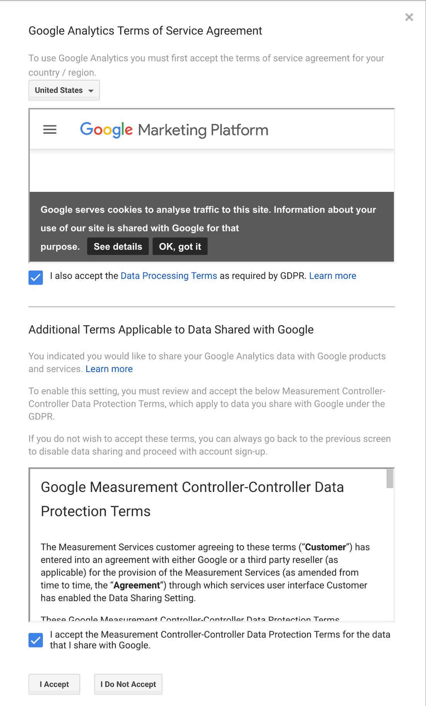Image resolution: width=426 pixels, height=706 pixels.
Task: Choose I Do Not Accept
Action: (x=128, y=684)
